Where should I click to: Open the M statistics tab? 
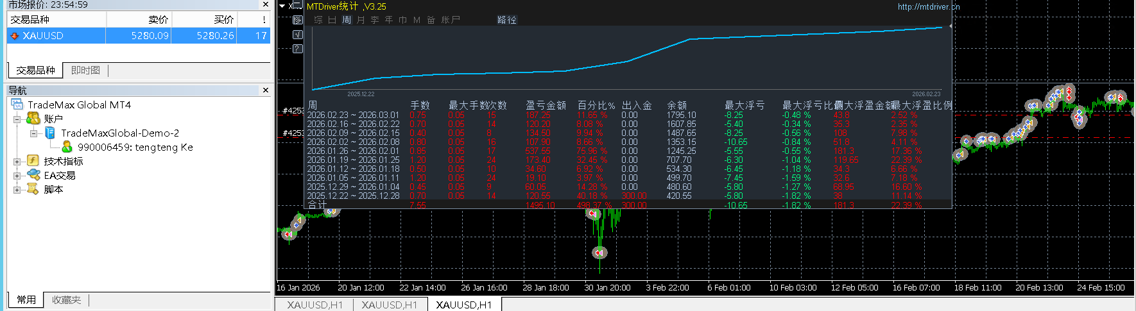417,20
